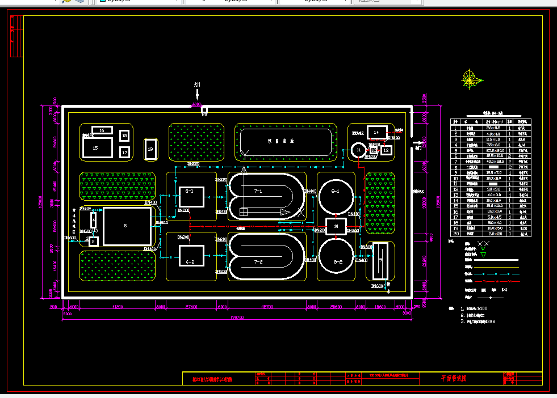Click the DN500 pipe label near tank 5

click(x=162, y=223)
